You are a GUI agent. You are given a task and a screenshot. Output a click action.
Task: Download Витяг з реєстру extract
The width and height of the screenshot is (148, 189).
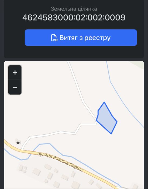81,38
